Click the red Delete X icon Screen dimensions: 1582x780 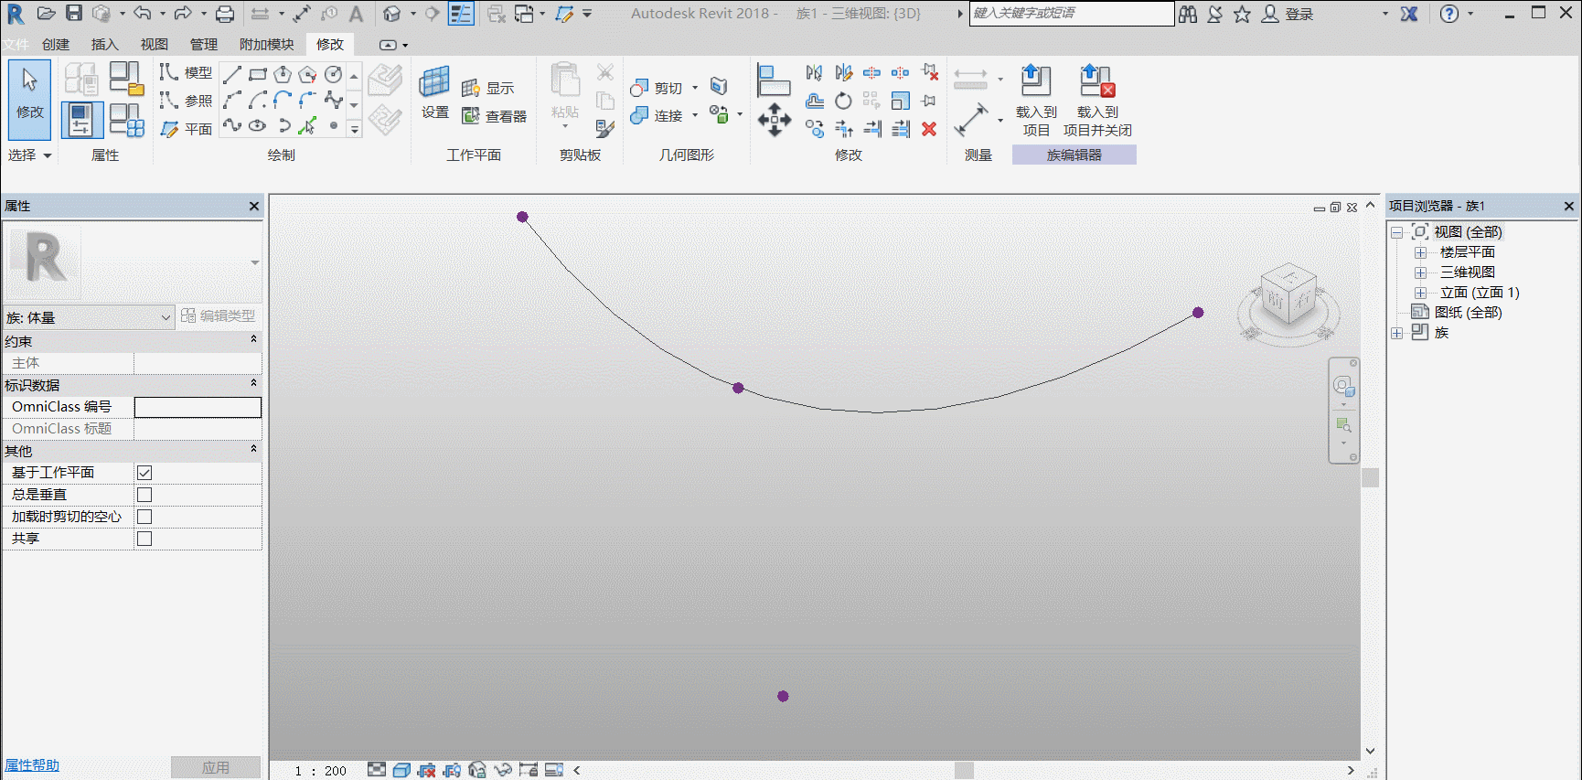pos(929,129)
